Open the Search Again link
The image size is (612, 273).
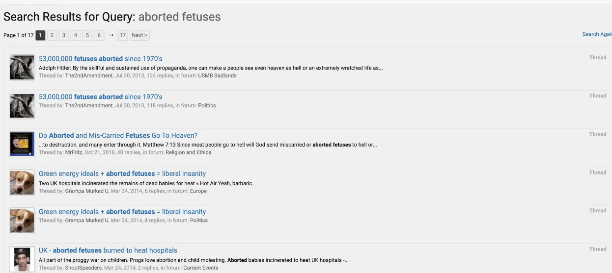(x=597, y=34)
